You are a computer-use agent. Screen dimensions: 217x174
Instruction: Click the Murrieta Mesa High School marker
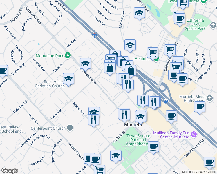[x=210, y=98]
